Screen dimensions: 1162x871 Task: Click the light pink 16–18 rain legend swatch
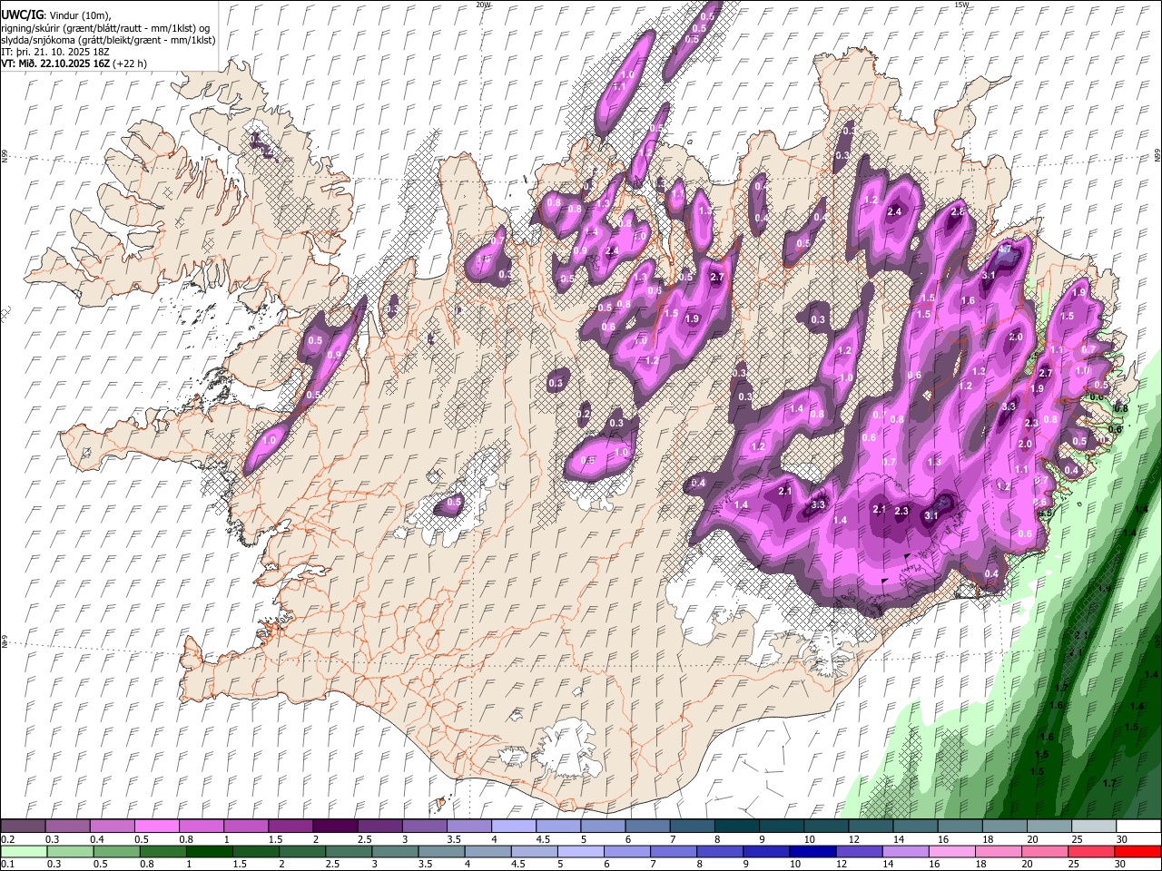coord(950,851)
